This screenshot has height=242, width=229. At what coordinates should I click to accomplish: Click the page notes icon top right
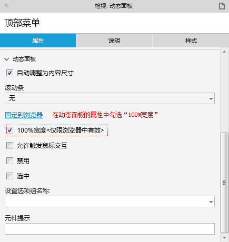pyautogui.click(x=222, y=6)
